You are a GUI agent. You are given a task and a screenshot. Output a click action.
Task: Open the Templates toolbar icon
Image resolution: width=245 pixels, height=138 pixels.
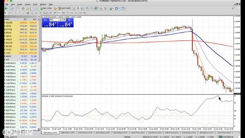[x=122, y=8]
